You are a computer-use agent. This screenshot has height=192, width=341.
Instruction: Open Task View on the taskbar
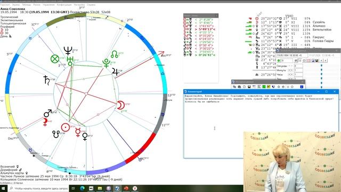(x=74, y=188)
